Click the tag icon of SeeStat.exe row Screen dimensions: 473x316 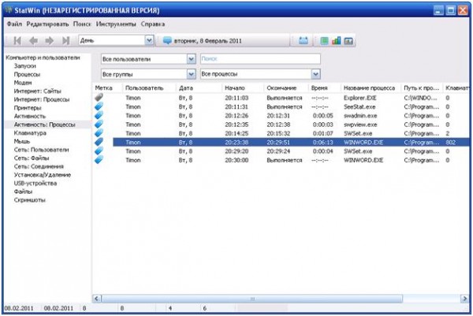pyautogui.click(x=99, y=106)
